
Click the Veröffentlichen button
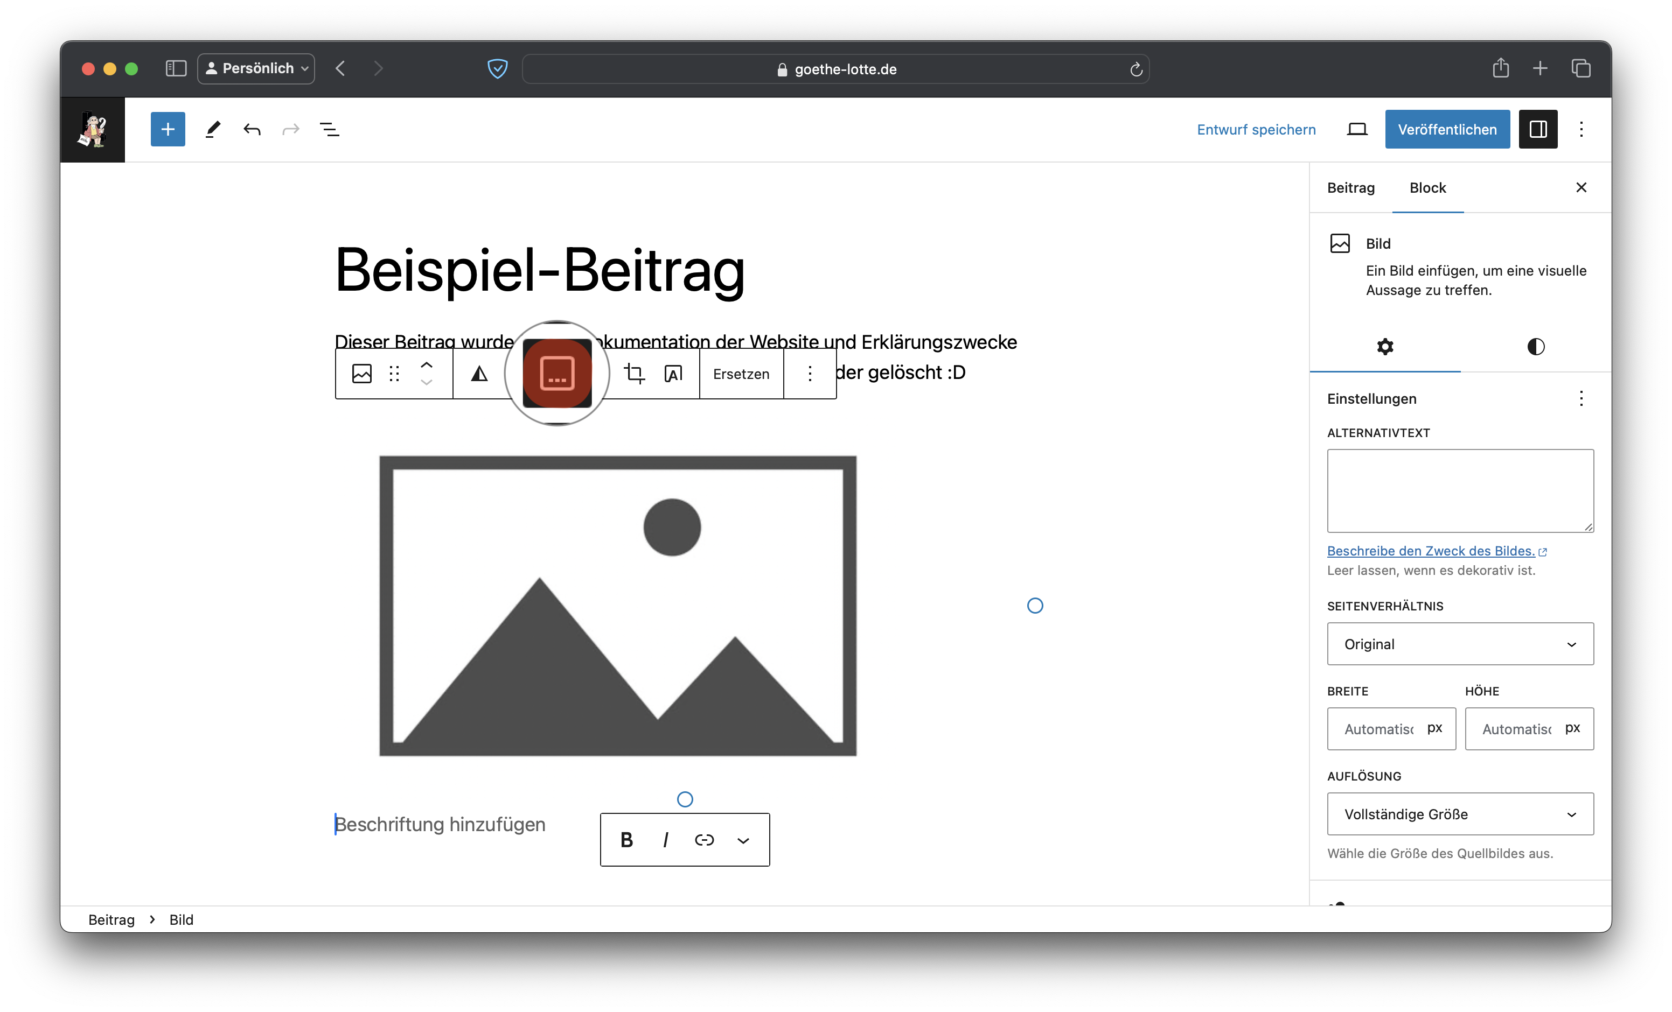[x=1447, y=129]
